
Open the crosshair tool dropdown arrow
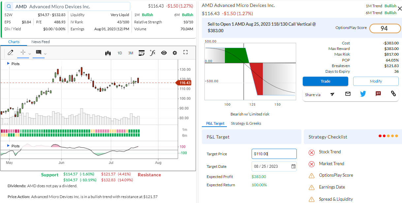30,54
